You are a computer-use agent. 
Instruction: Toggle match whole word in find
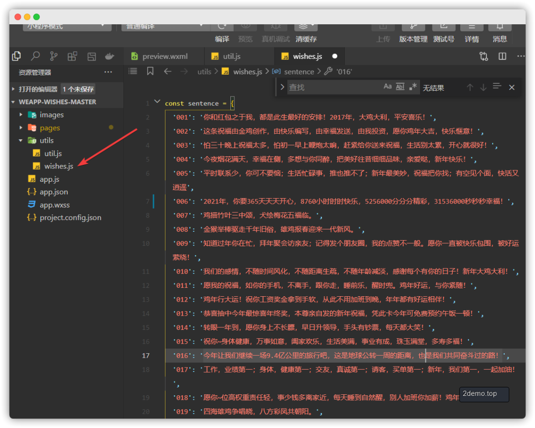[400, 86]
